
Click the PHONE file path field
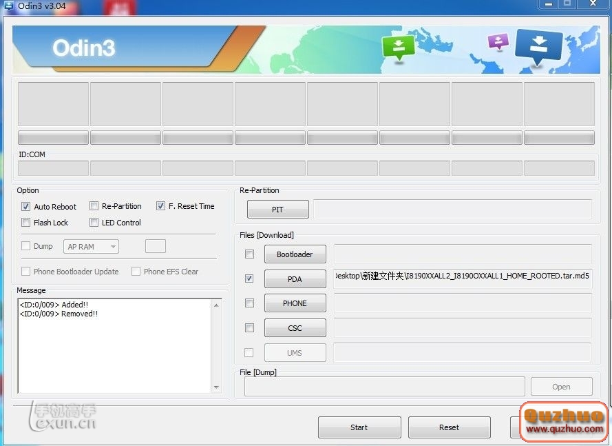coord(463,303)
